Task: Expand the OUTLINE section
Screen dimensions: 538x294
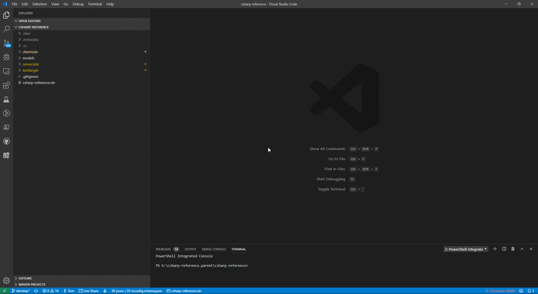Action: (25, 278)
